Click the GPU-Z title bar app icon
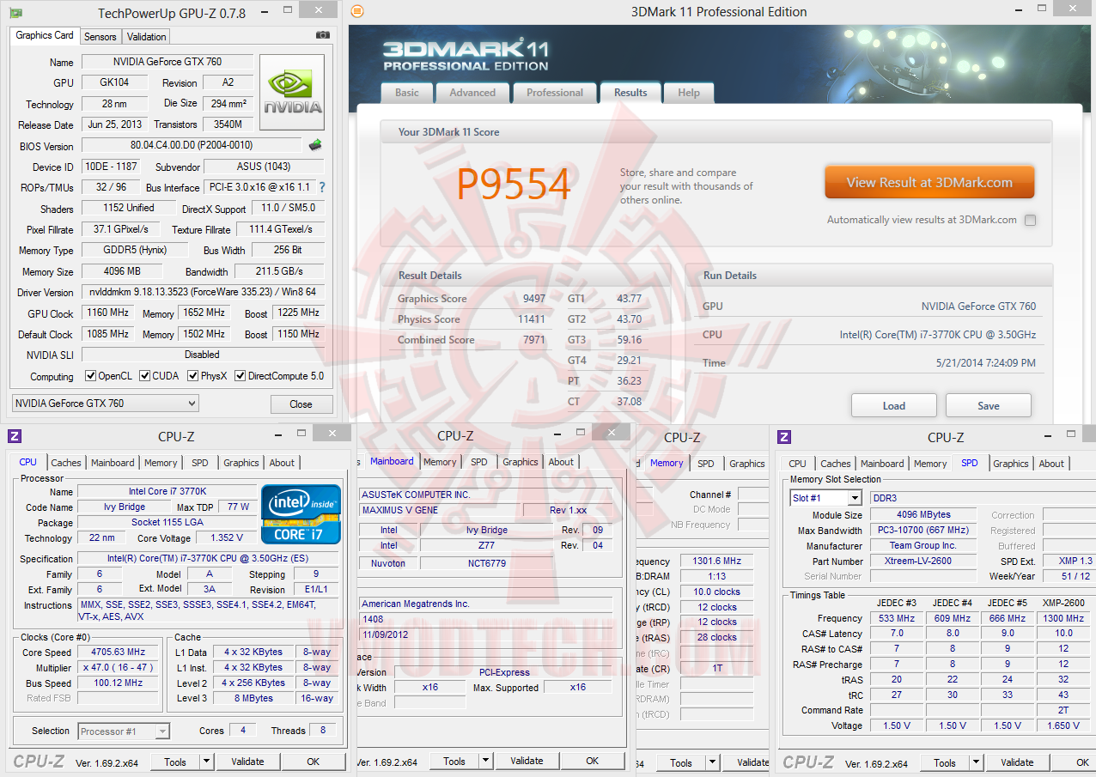Viewport: 1096px width, 777px height. (16, 13)
